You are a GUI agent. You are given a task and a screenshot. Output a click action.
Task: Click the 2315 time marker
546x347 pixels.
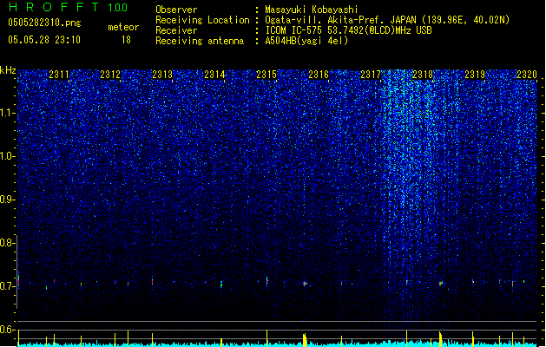[x=266, y=74]
